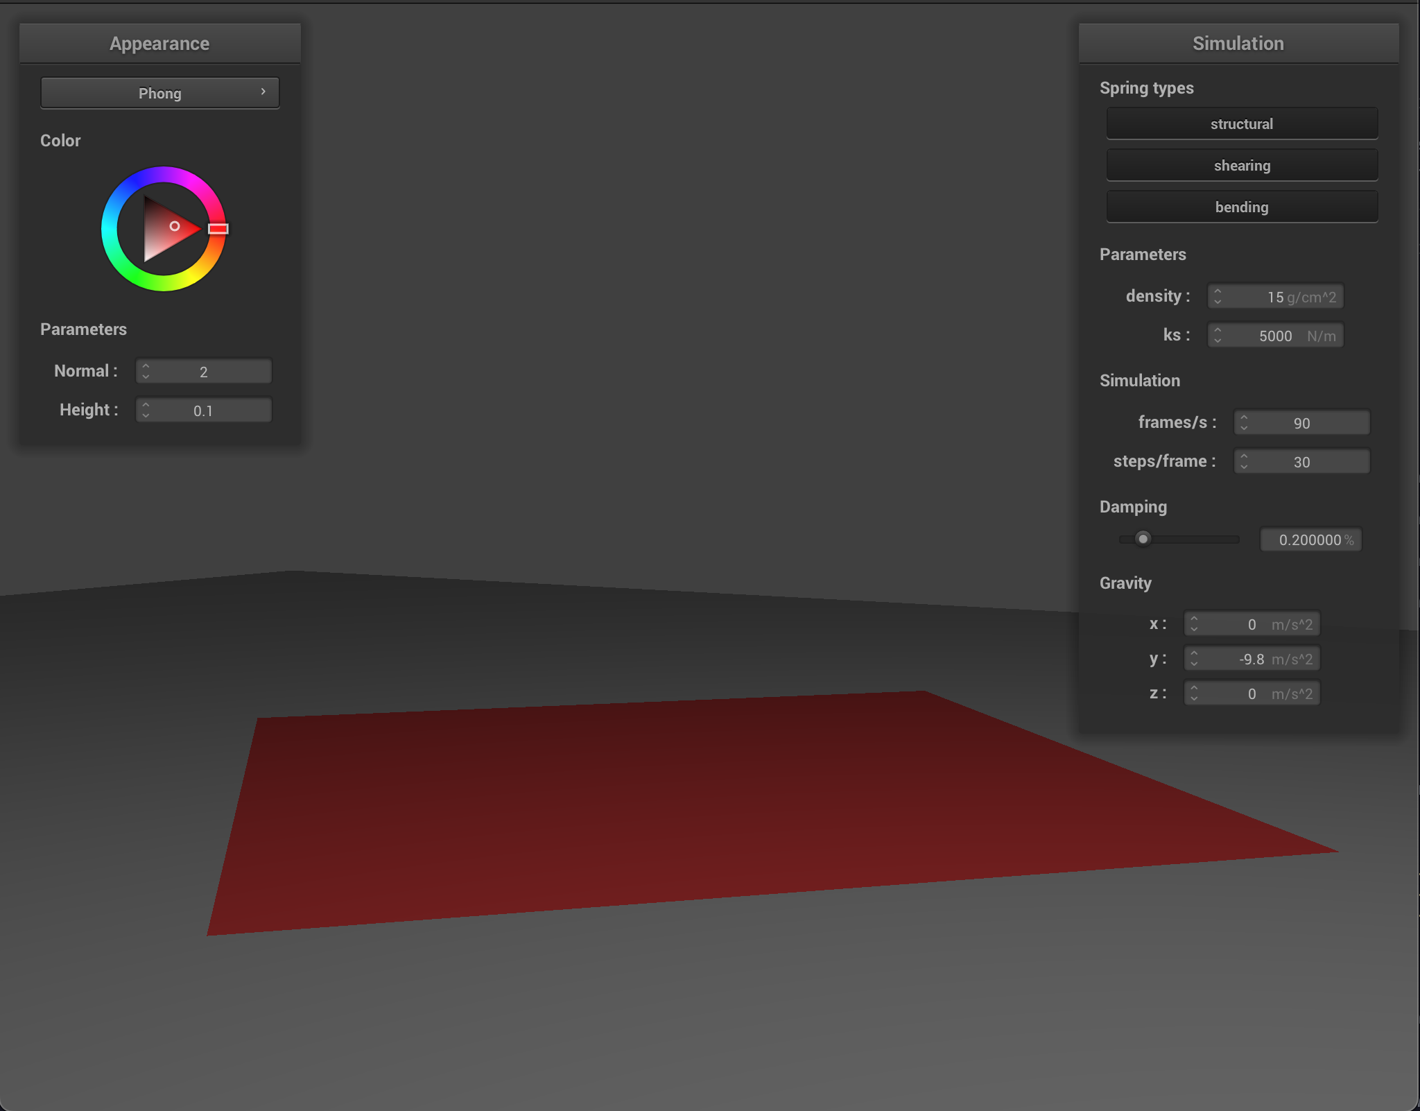Click the frames/s stepper arrows
Screen dimensions: 1420x1111
pyautogui.click(x=1244, y=423)
